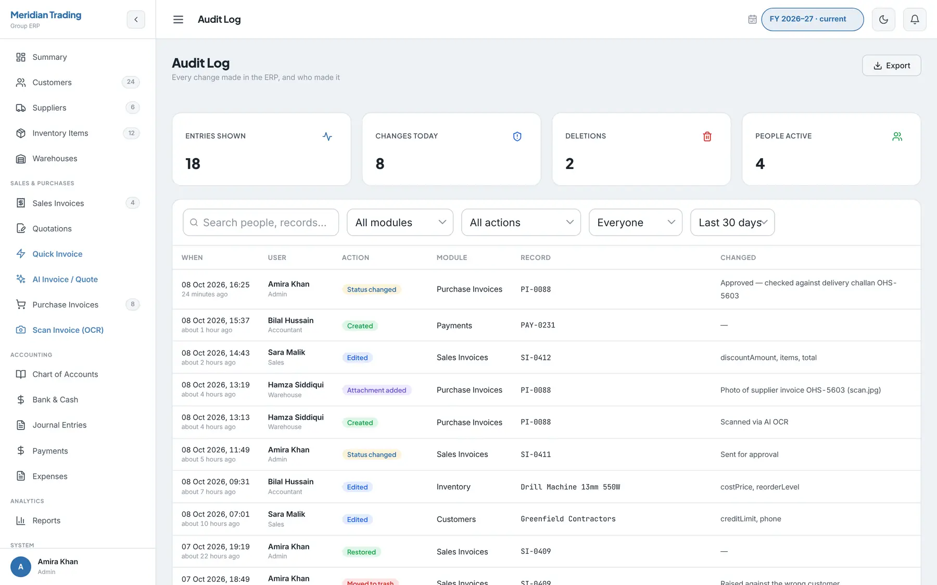This screenshot has width=937, height=585.
Task: Click the Summary dashboard icon
Action: tap(21, 57)
